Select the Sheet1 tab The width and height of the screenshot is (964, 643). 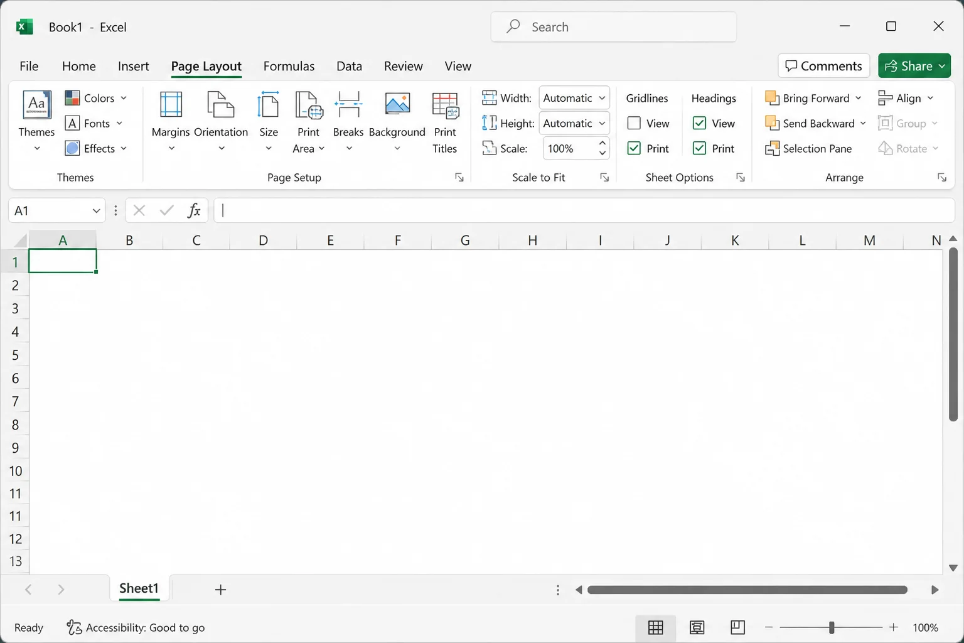tap(139, 588)
